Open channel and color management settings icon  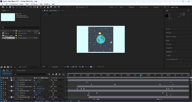[80, 67]
